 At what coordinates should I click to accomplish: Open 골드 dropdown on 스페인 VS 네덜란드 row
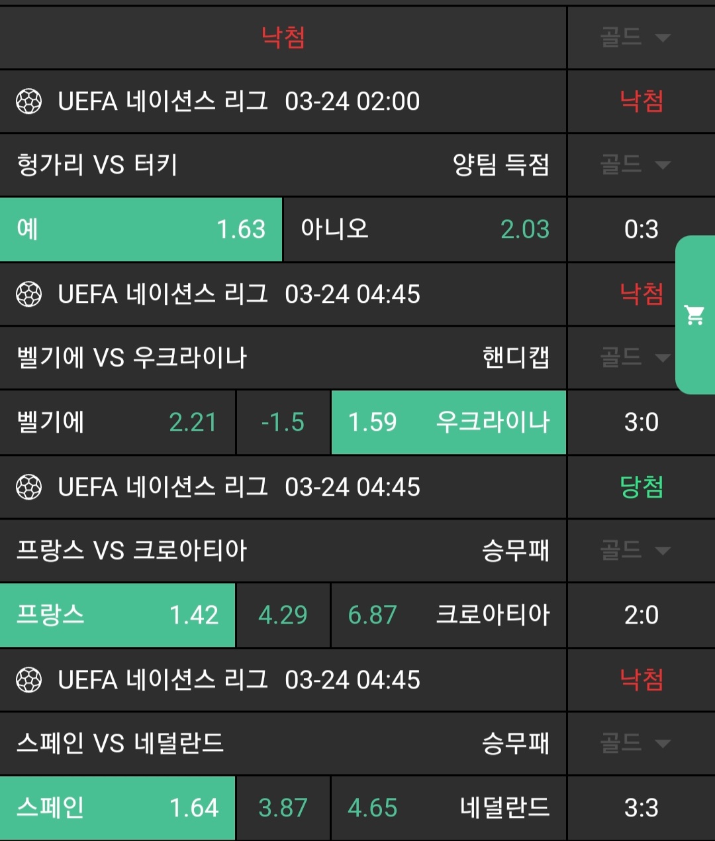pyautogui.click(x=636, y=743)
